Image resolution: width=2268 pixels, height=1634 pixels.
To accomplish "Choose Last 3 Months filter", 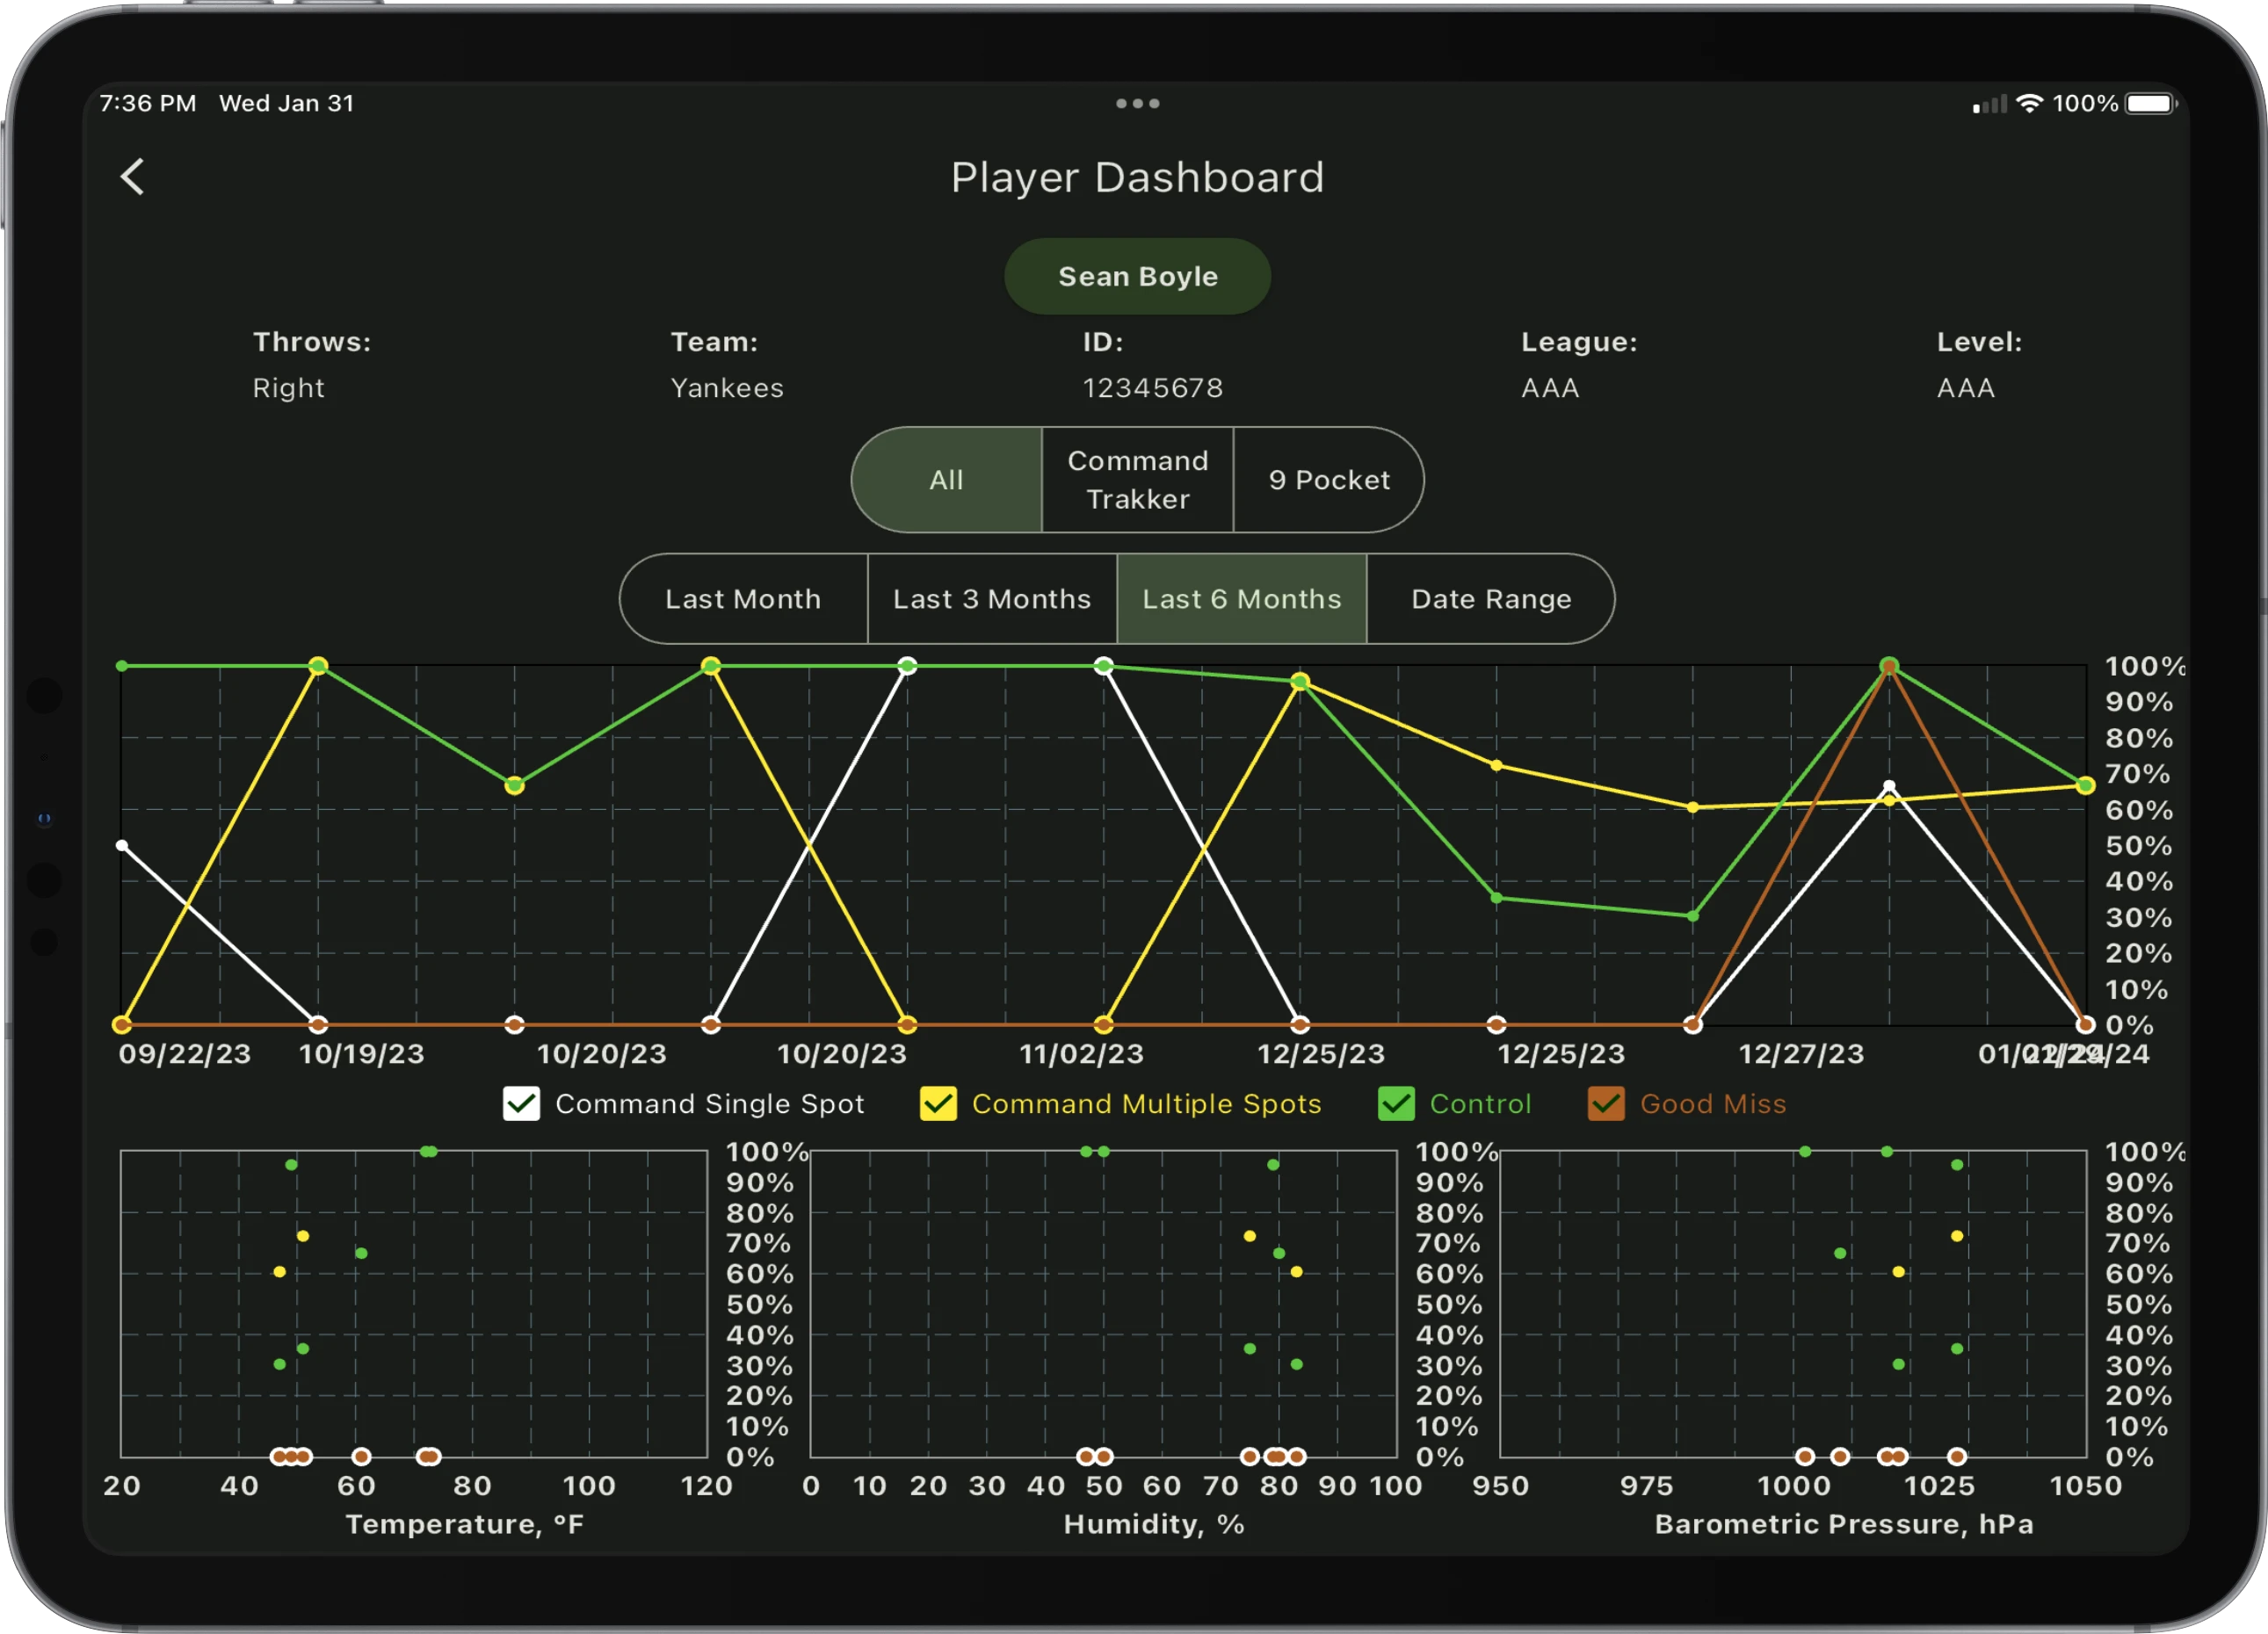I will point(991,599).
